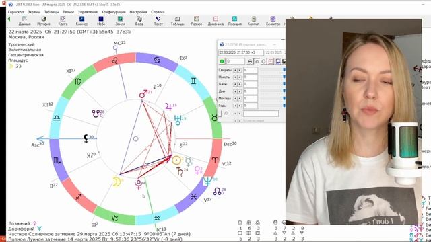This screenshot has height=242, width=431.
Task: Open the Таблицы menu
Action: pos(51,12)
